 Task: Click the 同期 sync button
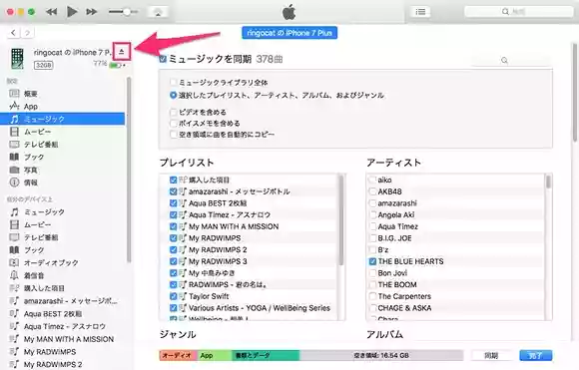(x=491, y=356)
